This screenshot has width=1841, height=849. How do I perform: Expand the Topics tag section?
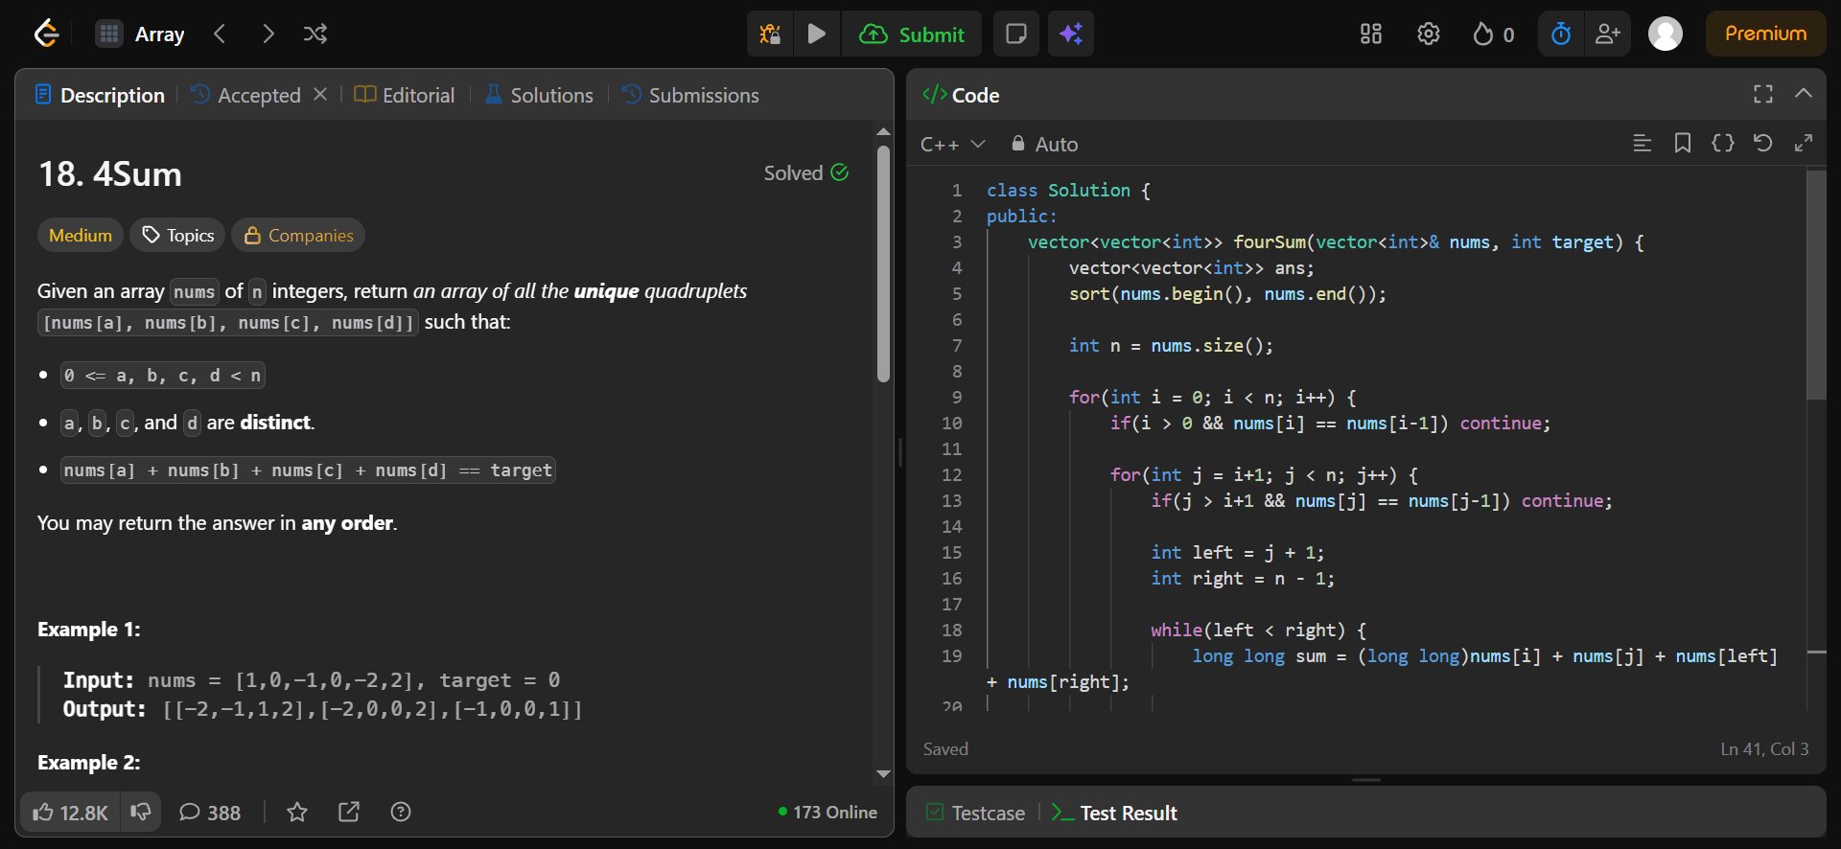click(x=178, y=236)
